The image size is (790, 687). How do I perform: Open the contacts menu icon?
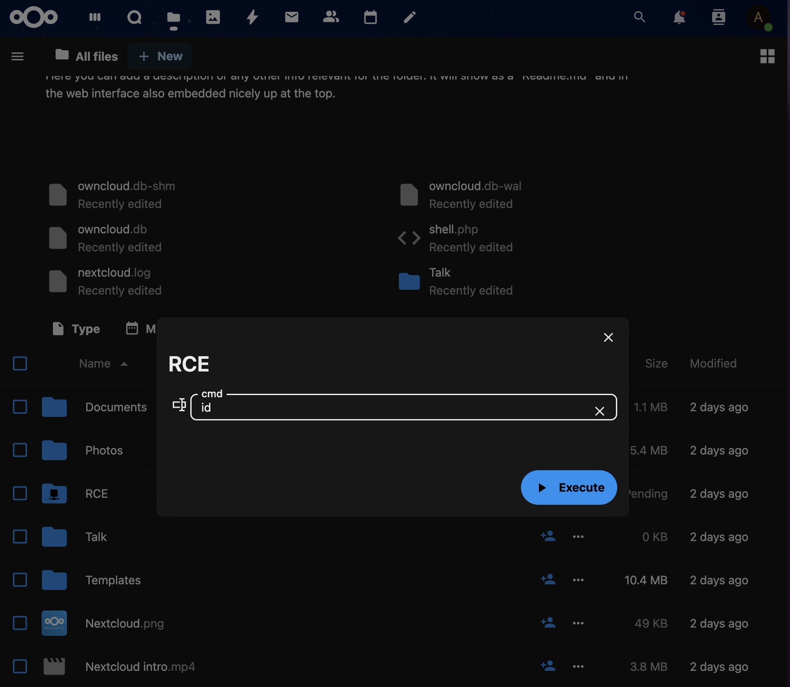pyautogui.click(x=718, y=17)
